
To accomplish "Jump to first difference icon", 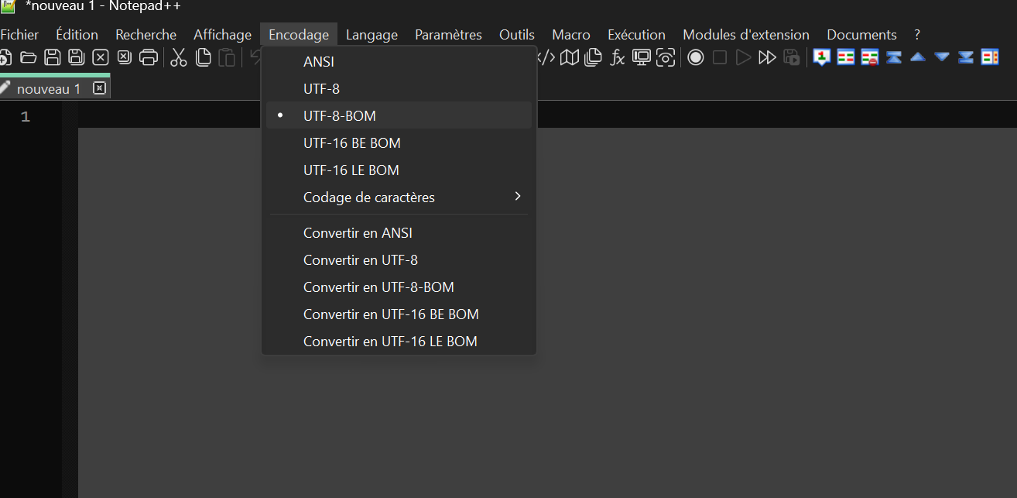I will click(894, 57).
